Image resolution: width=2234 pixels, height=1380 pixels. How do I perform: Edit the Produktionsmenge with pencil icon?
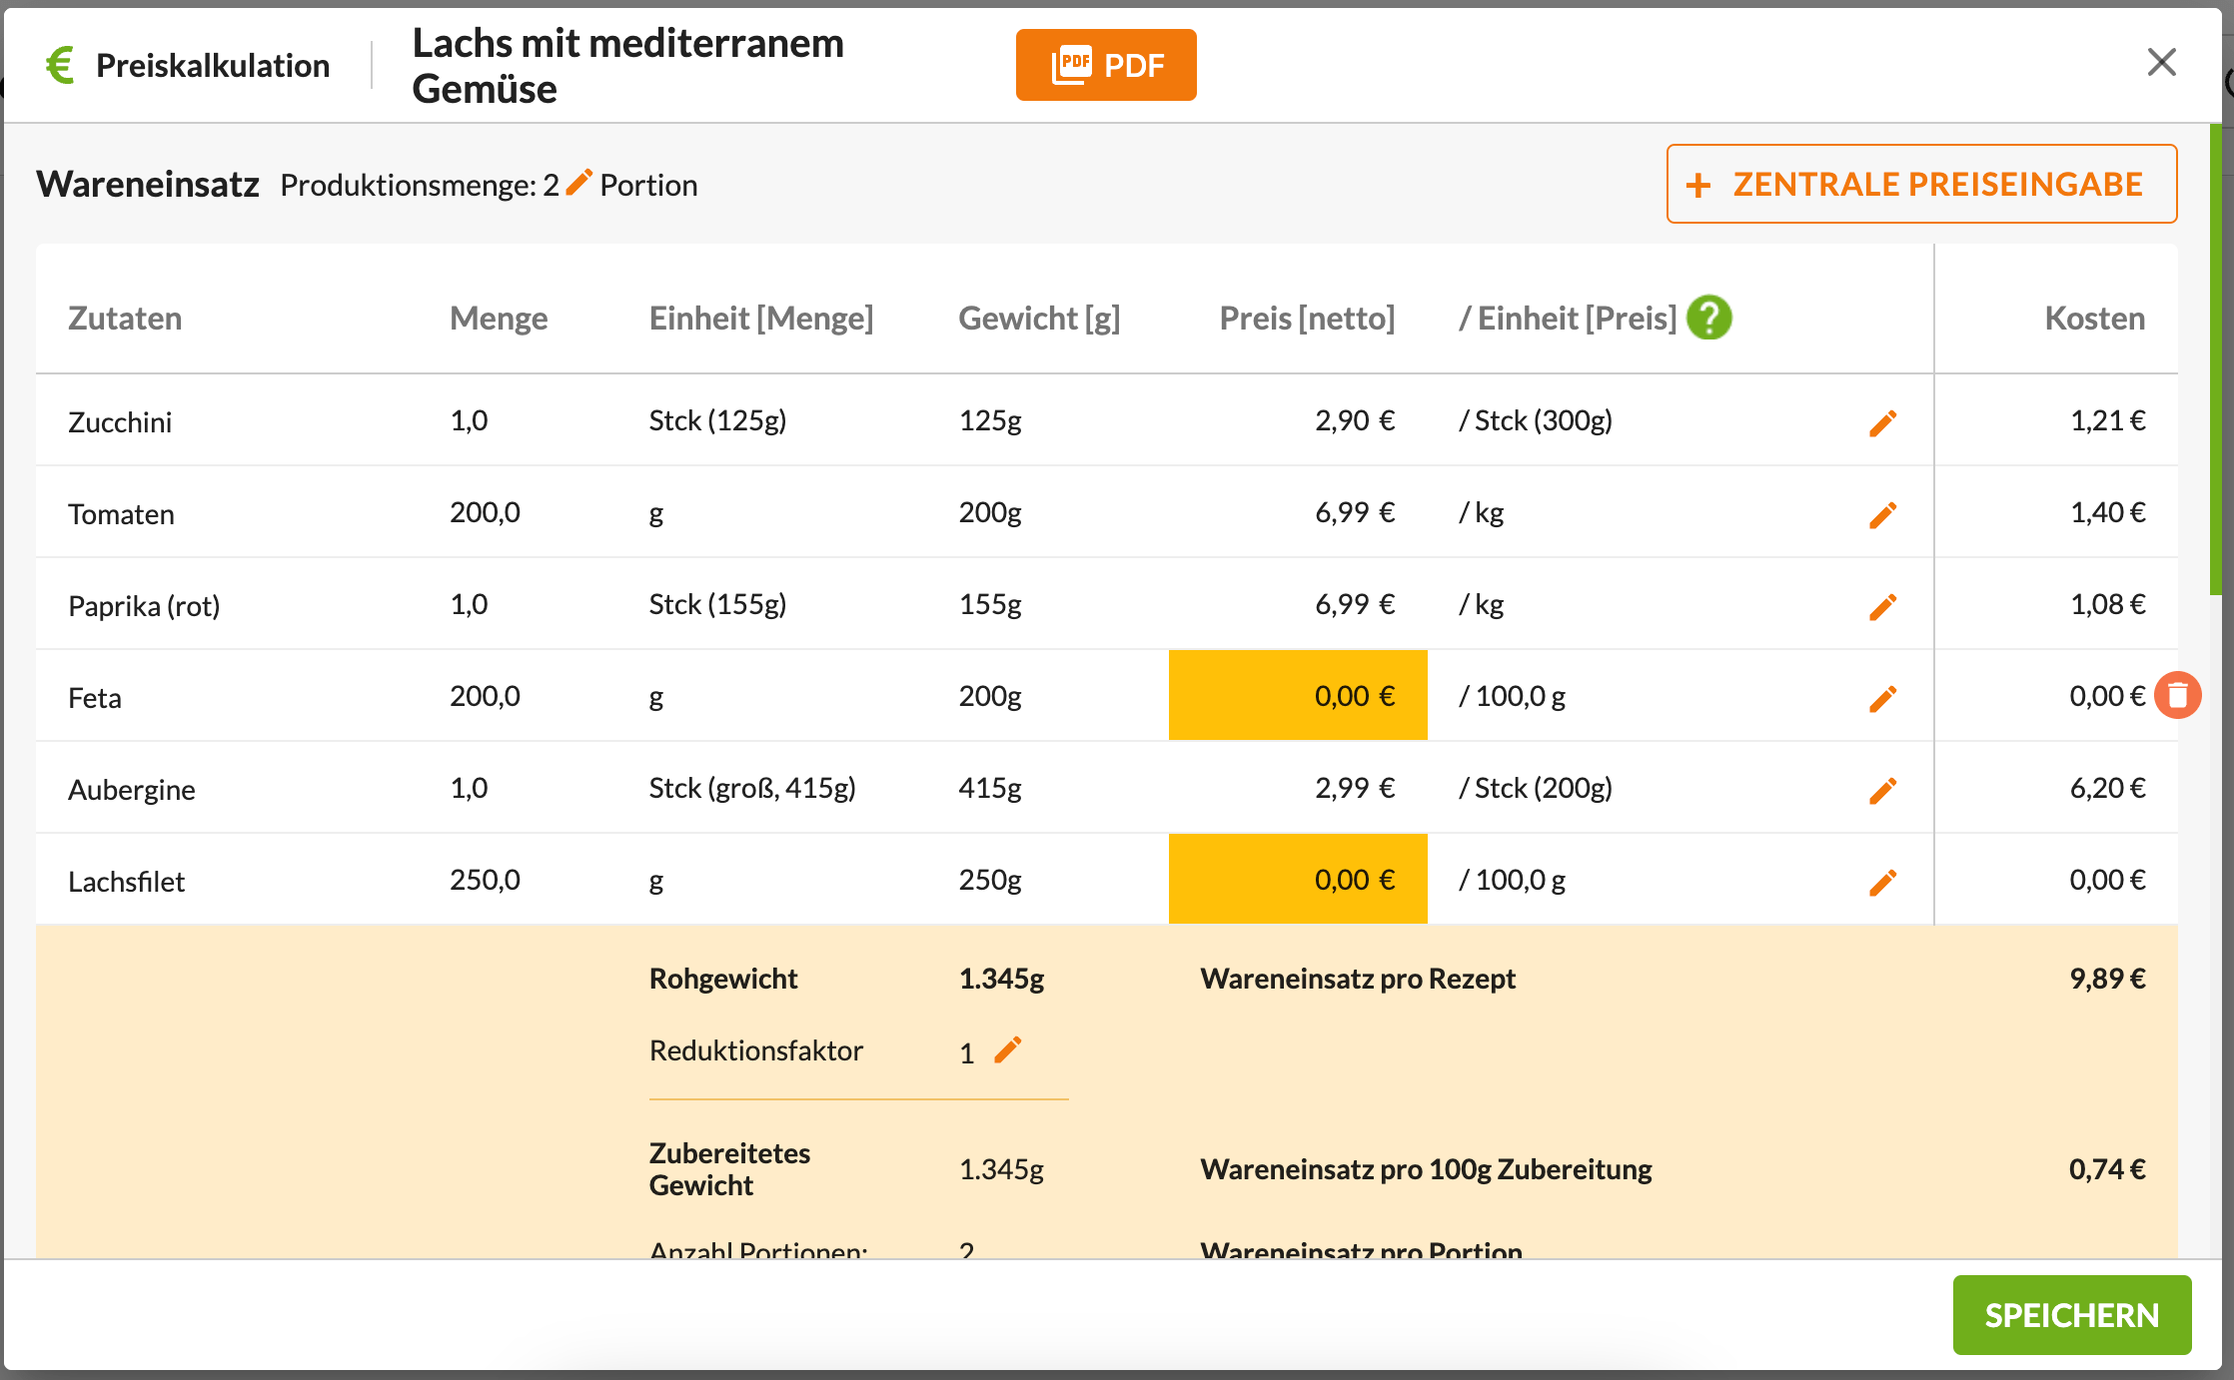coord(578,183)
